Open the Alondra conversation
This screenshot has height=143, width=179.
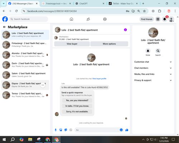click(25, 55)
